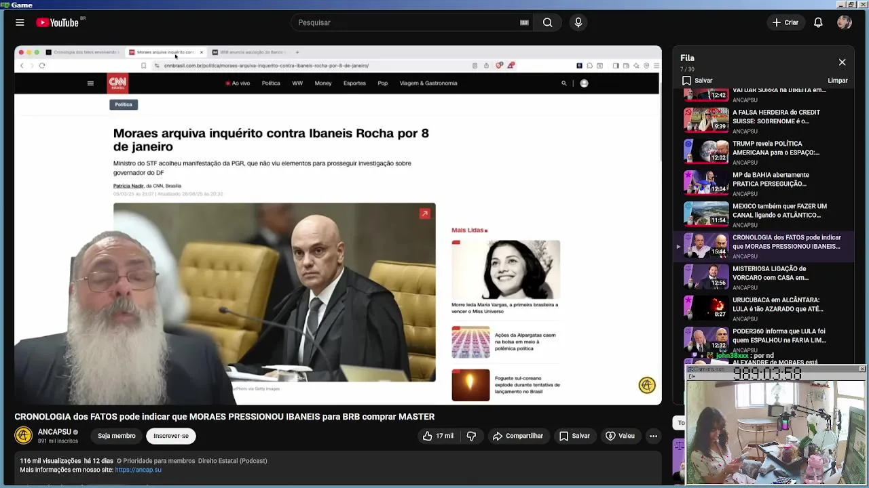Subscribe with Inscrever-se button
Viewport: 869px width, 488px height.
coord(171,436)
